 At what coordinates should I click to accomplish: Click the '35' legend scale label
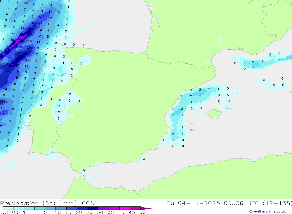click(x=111, y=212)
